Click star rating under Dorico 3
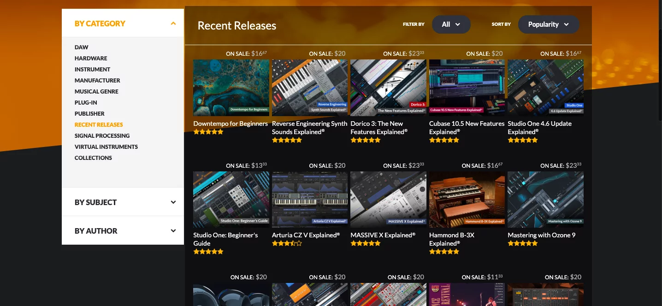The width and height of the screenshot is (662, 306). 366,140
